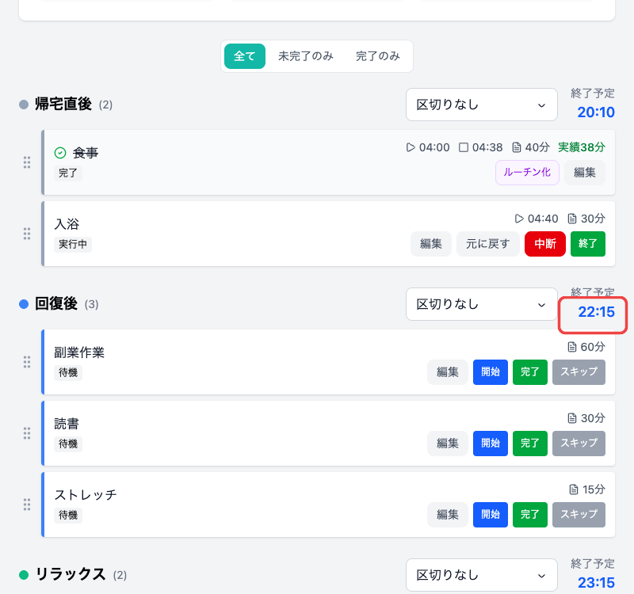634x594 pixels.
Task: Toggle the 待機 badge on 読書
Action: 67,444
